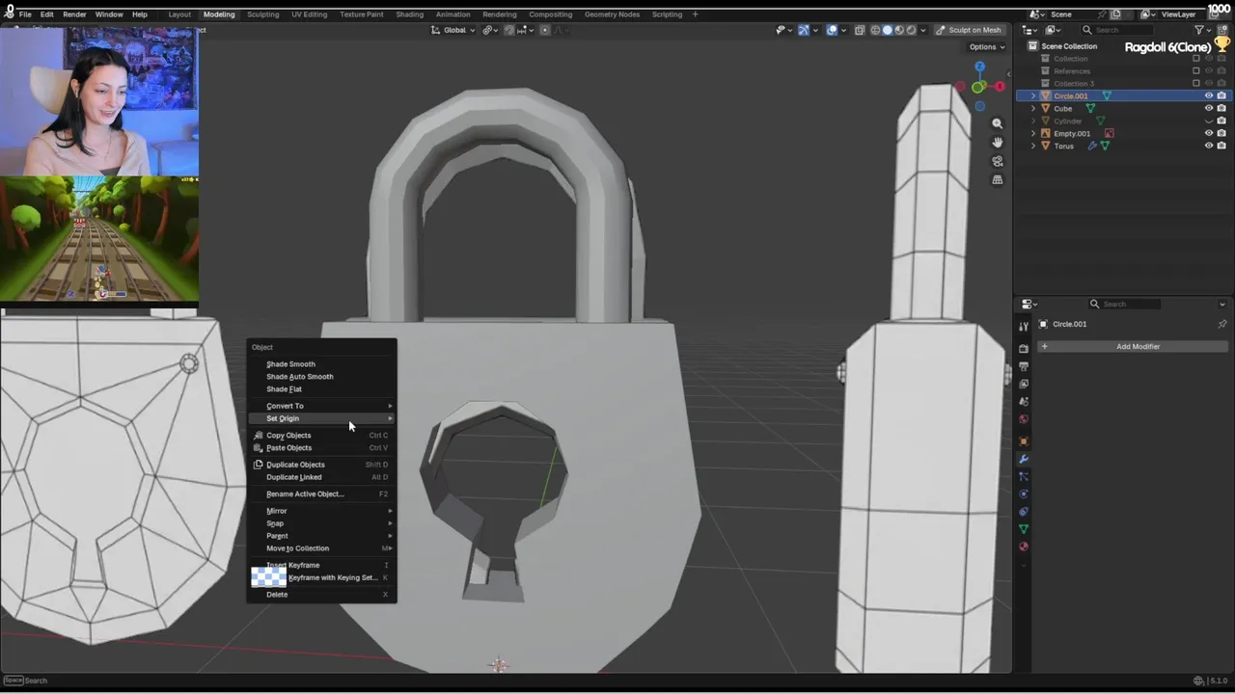Open the World properties tab
This screenshot has height=694, width=1235.
[x=1024, y=418]
